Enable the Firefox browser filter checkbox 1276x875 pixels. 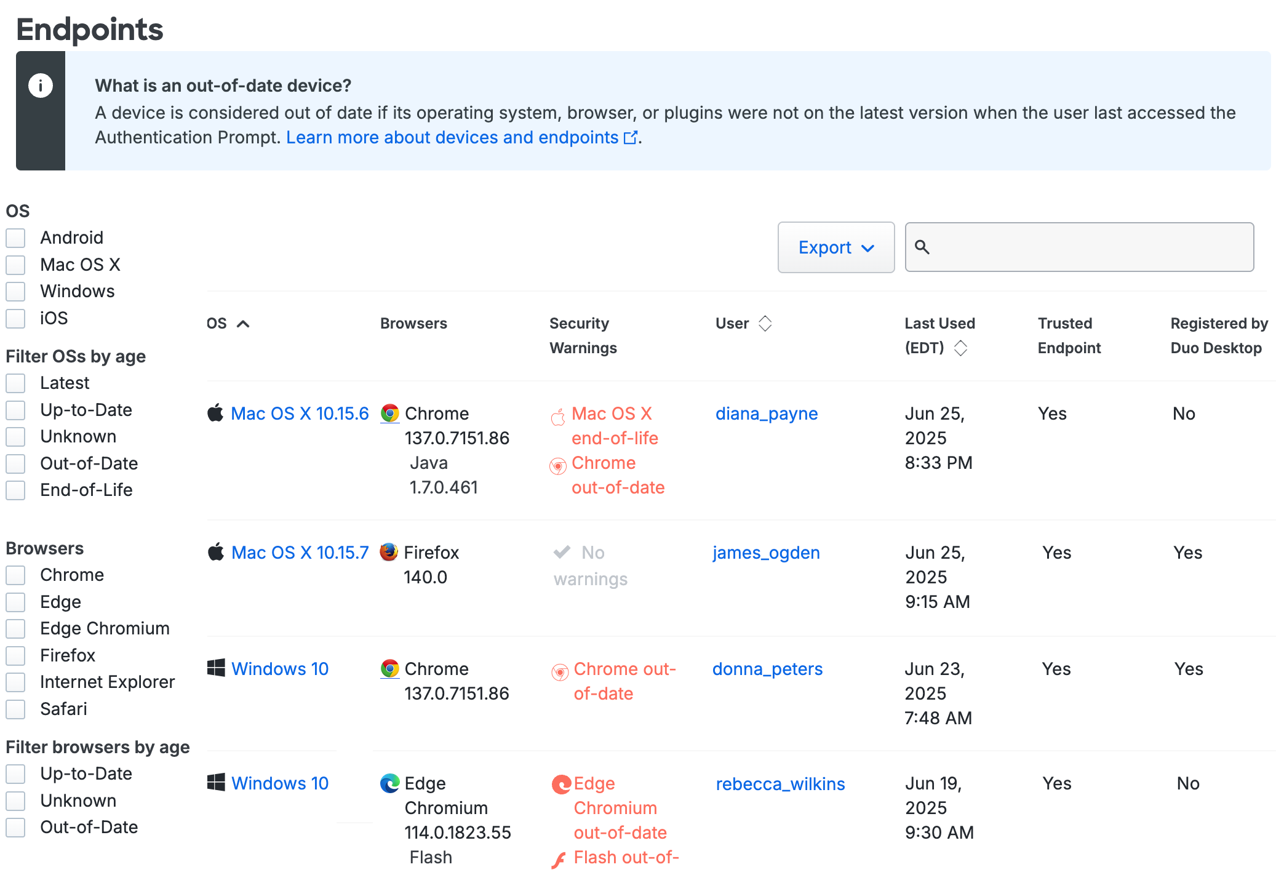pyautogui.click(x=15, y=655)
